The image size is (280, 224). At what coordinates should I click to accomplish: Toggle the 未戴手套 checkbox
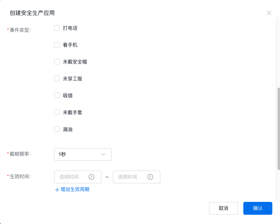tap(57, 112)
